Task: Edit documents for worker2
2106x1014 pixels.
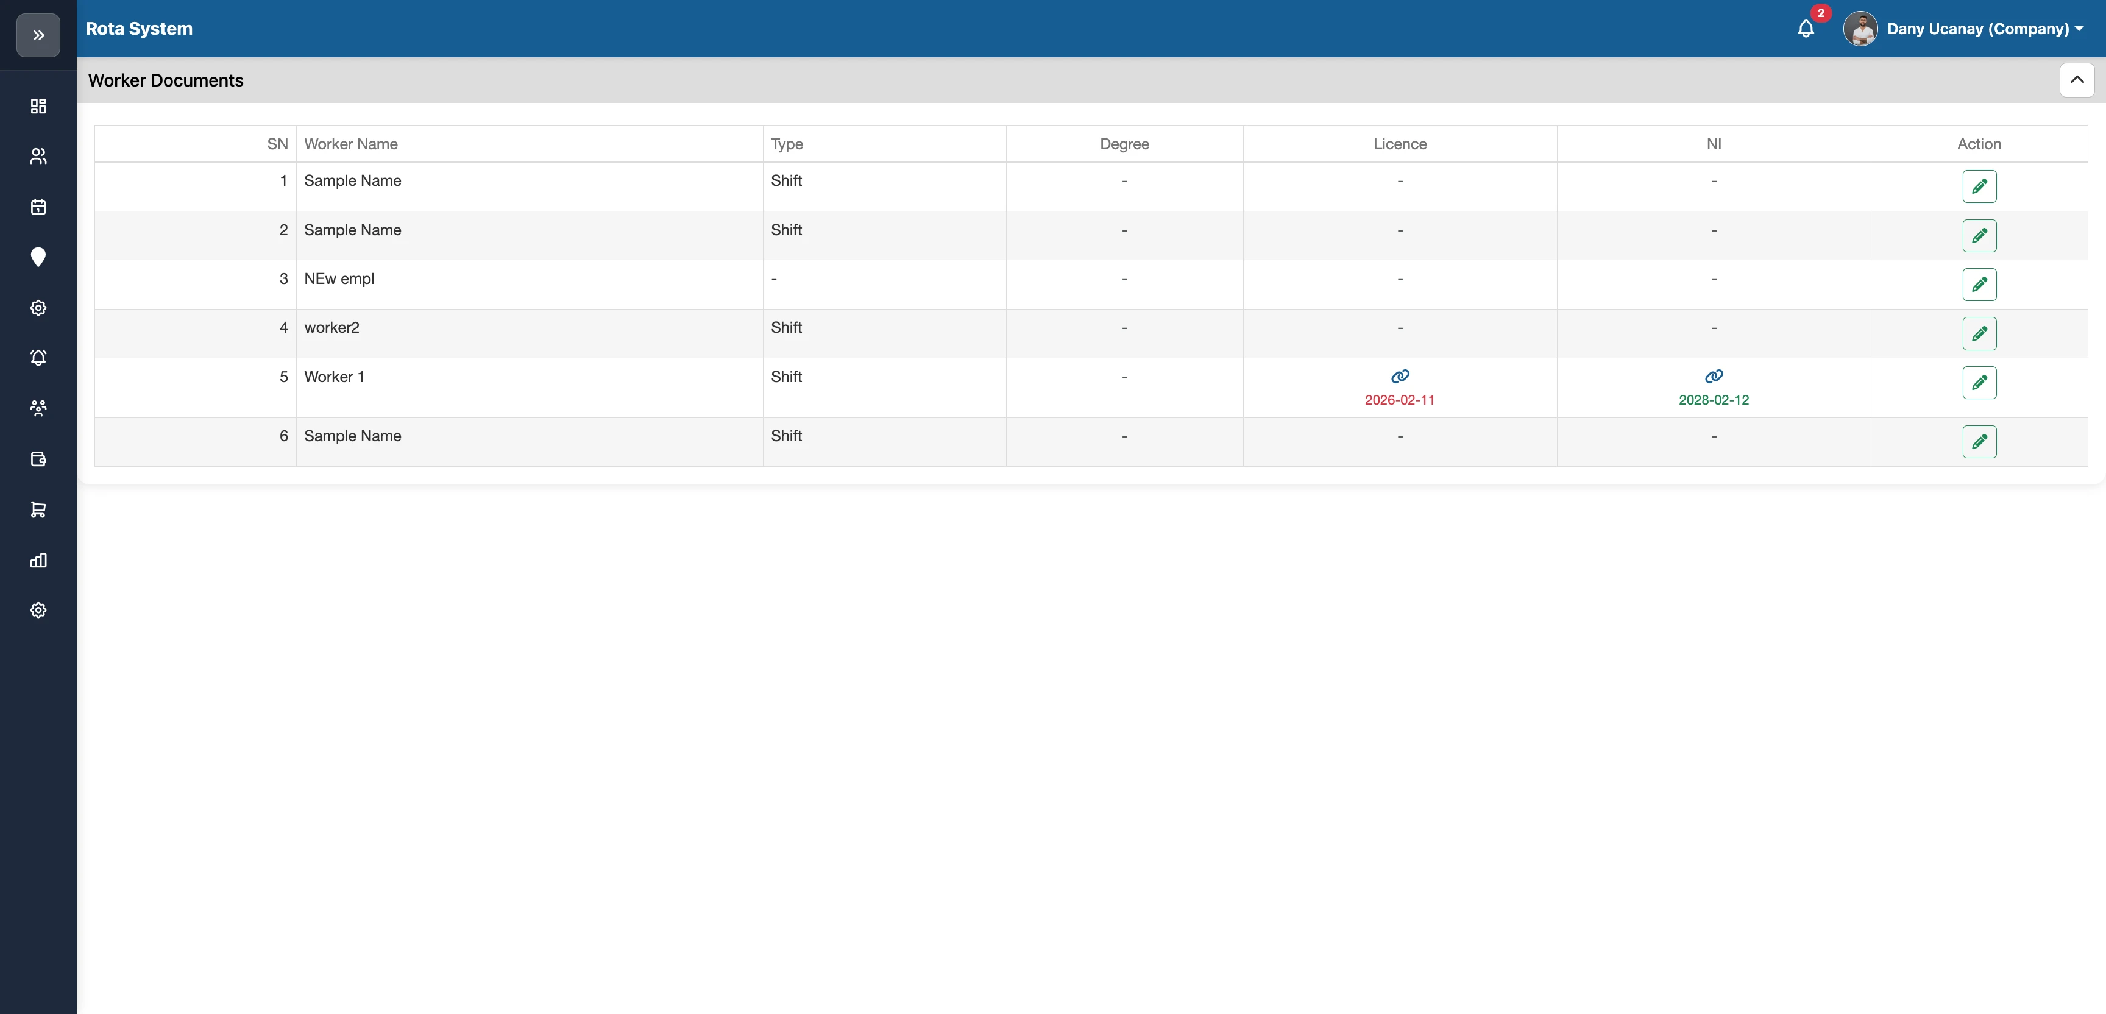Action: [x=1979, y=334]
